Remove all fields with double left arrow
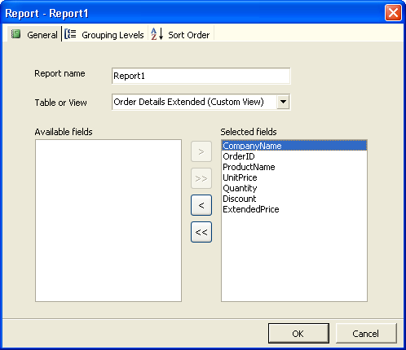The width and height of the screenshot is (406, 350). [x=201, y=232]
